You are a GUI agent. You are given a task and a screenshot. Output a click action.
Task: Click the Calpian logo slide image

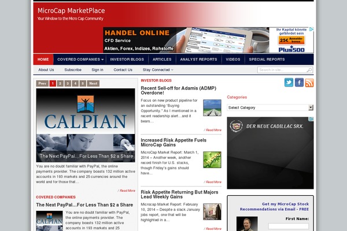point(86,125)
